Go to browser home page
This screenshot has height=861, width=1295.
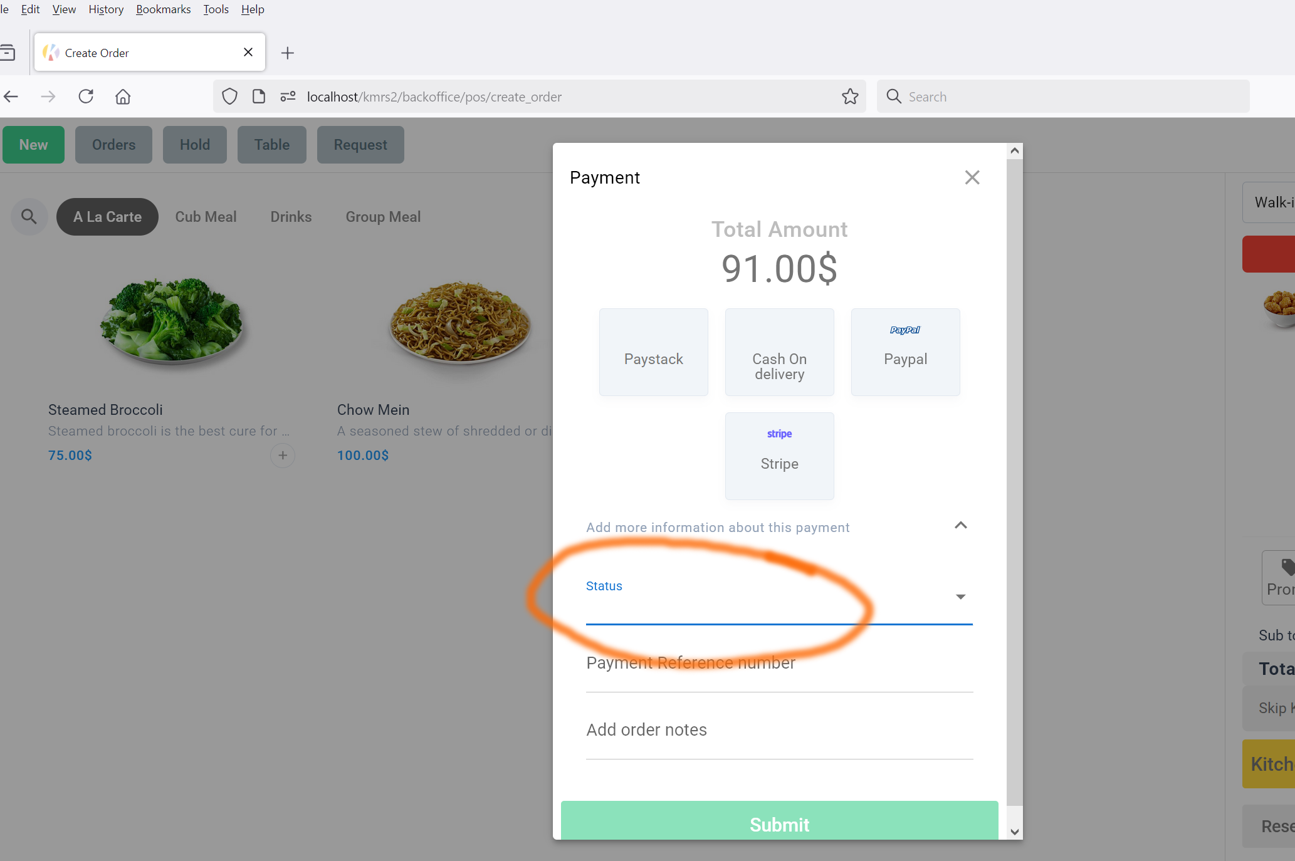[123, 97]
